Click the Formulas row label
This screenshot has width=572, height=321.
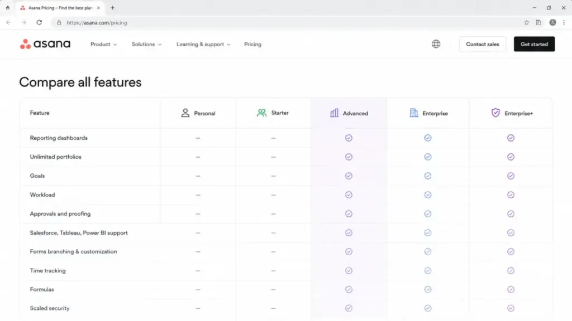42,289
